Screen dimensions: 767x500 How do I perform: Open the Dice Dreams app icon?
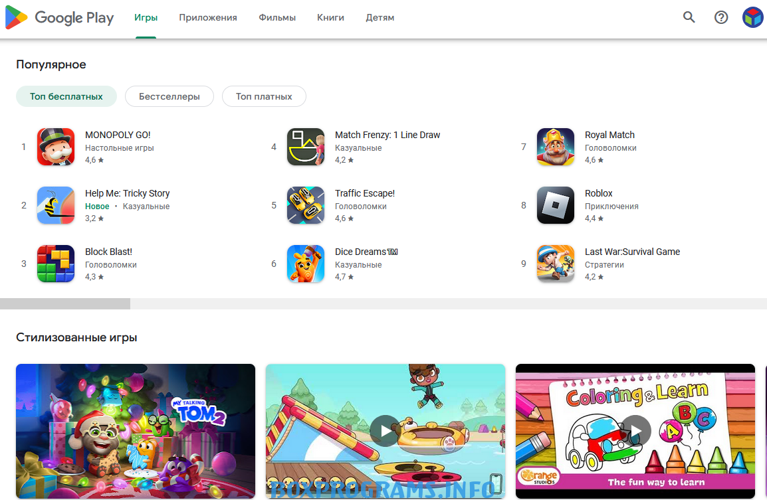[306, 264]
